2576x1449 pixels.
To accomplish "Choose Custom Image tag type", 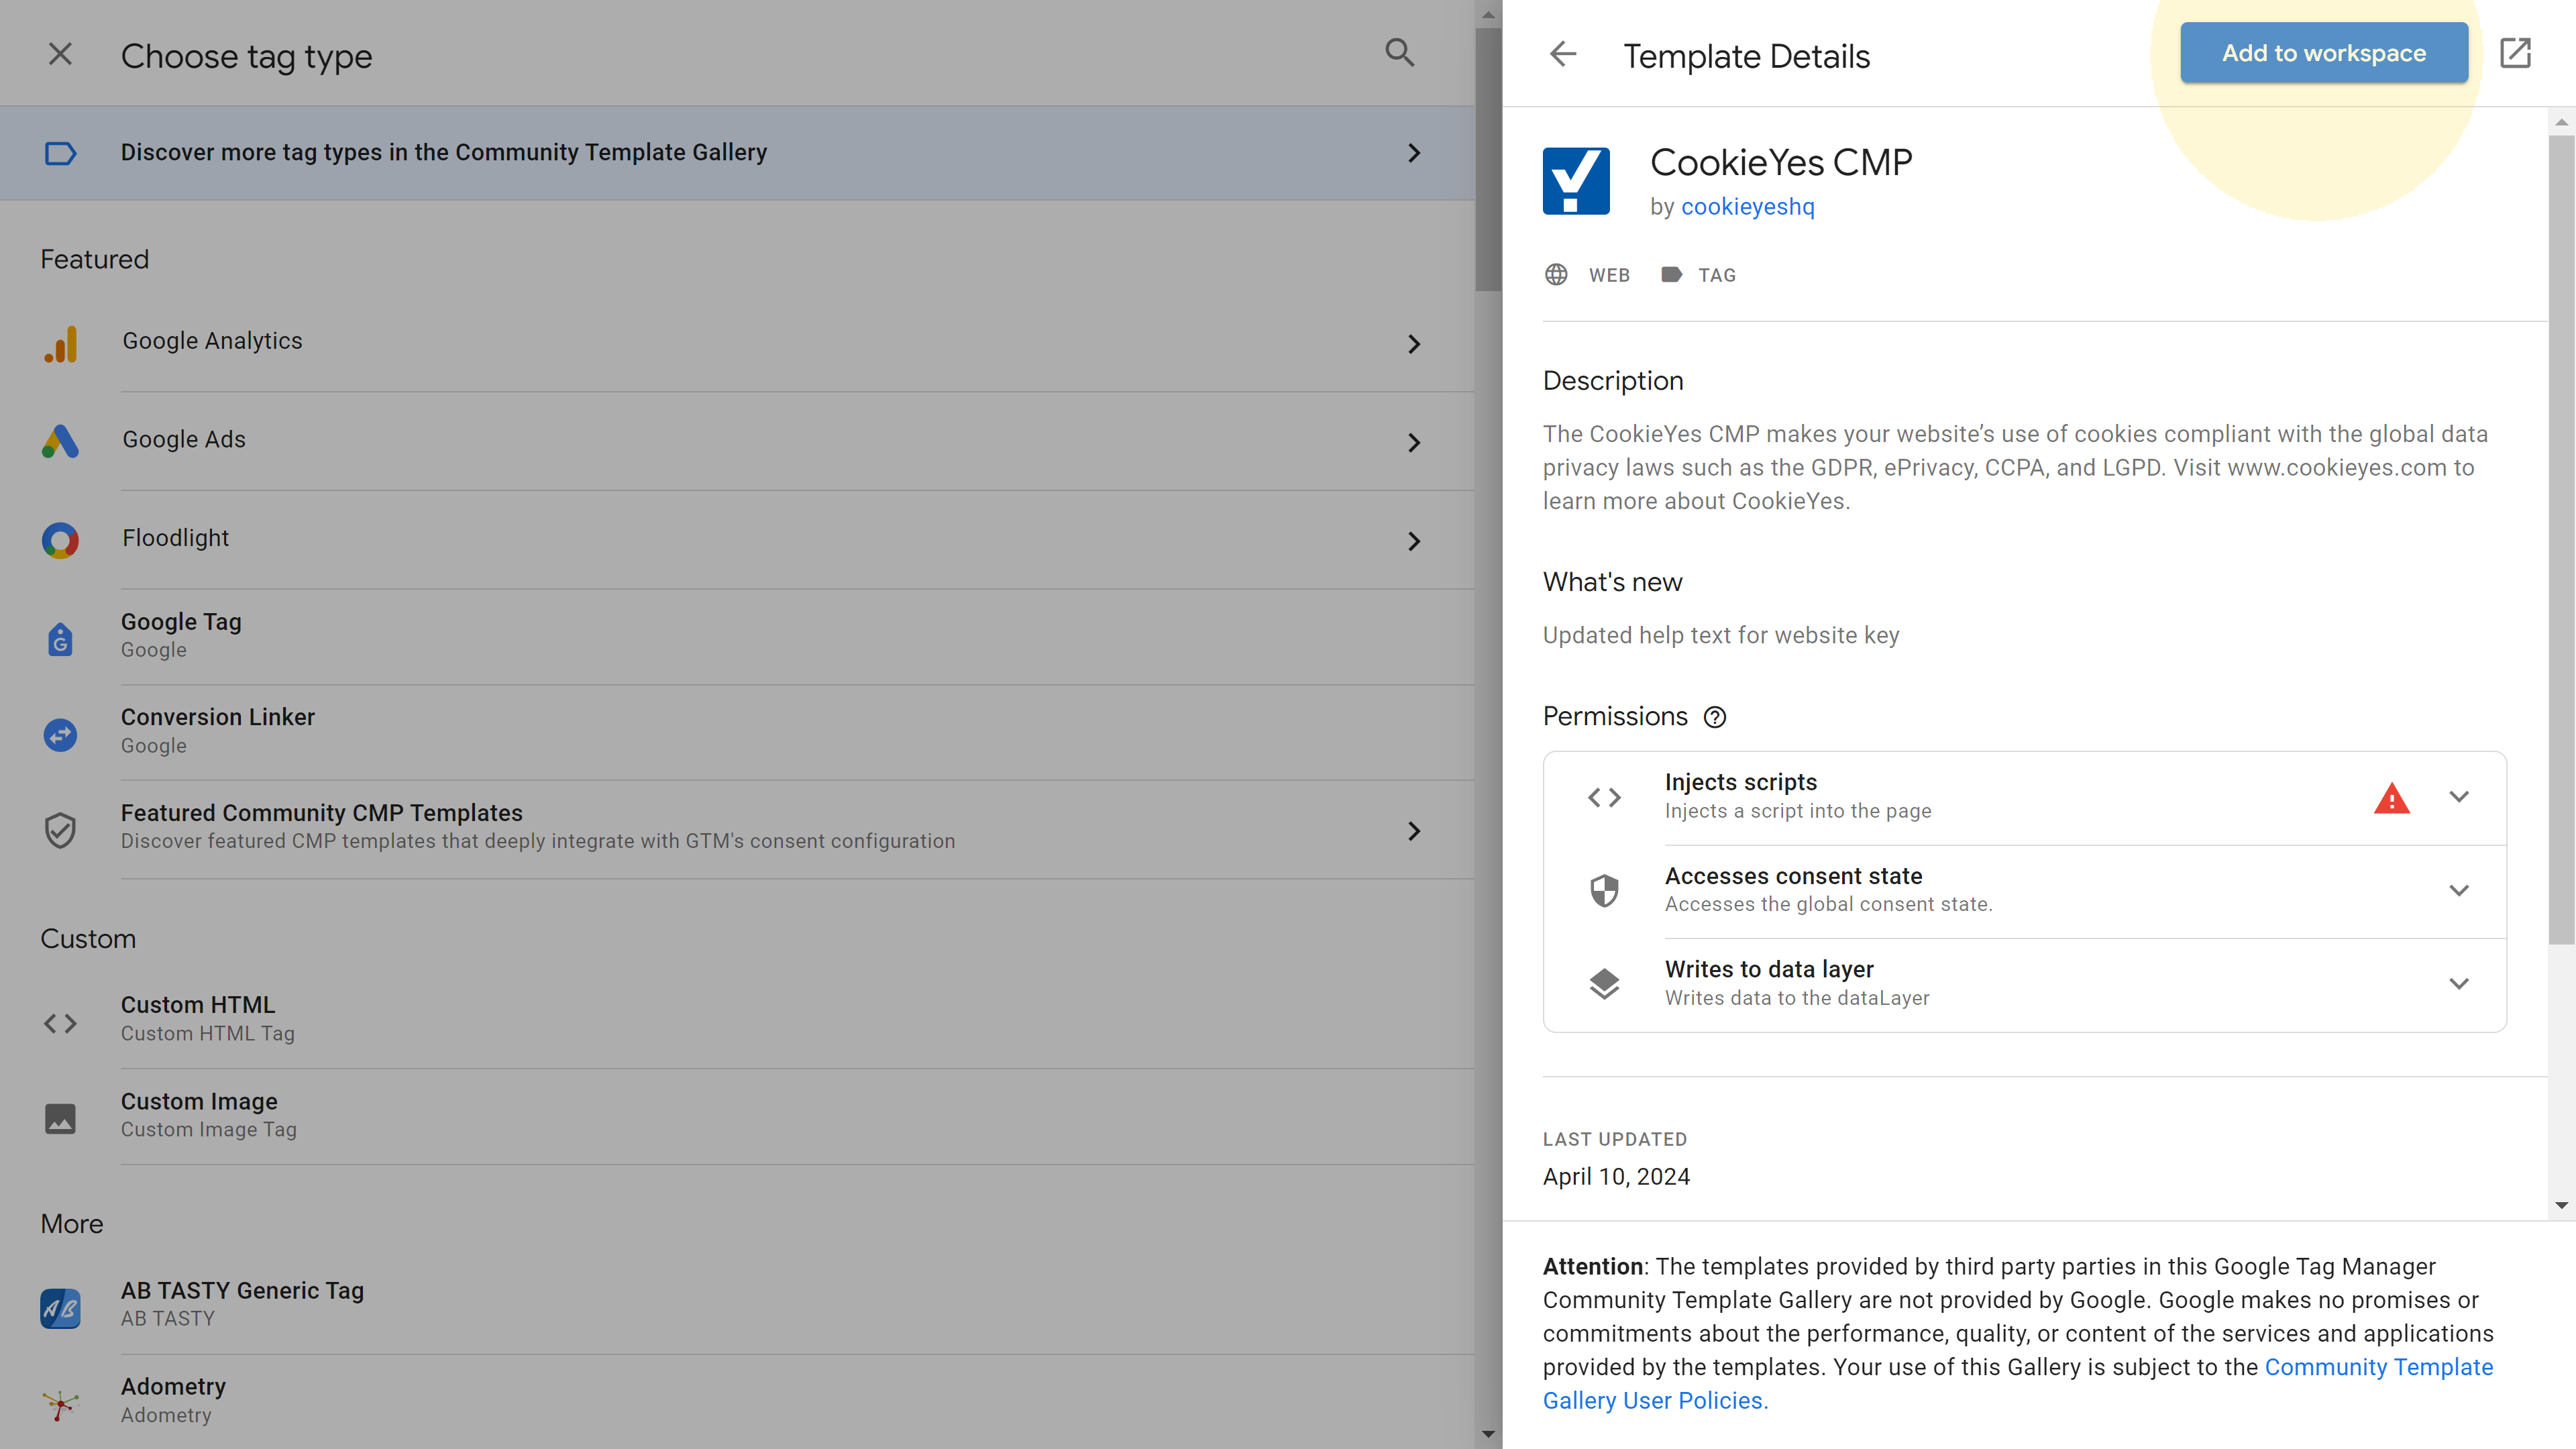I will point(738,1116).
